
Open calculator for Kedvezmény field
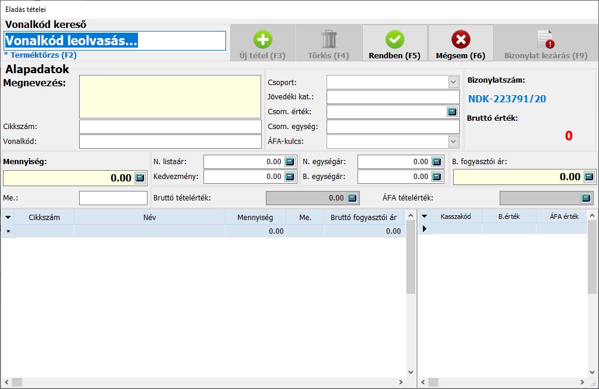pyautogui.click(x=290, y=176)
